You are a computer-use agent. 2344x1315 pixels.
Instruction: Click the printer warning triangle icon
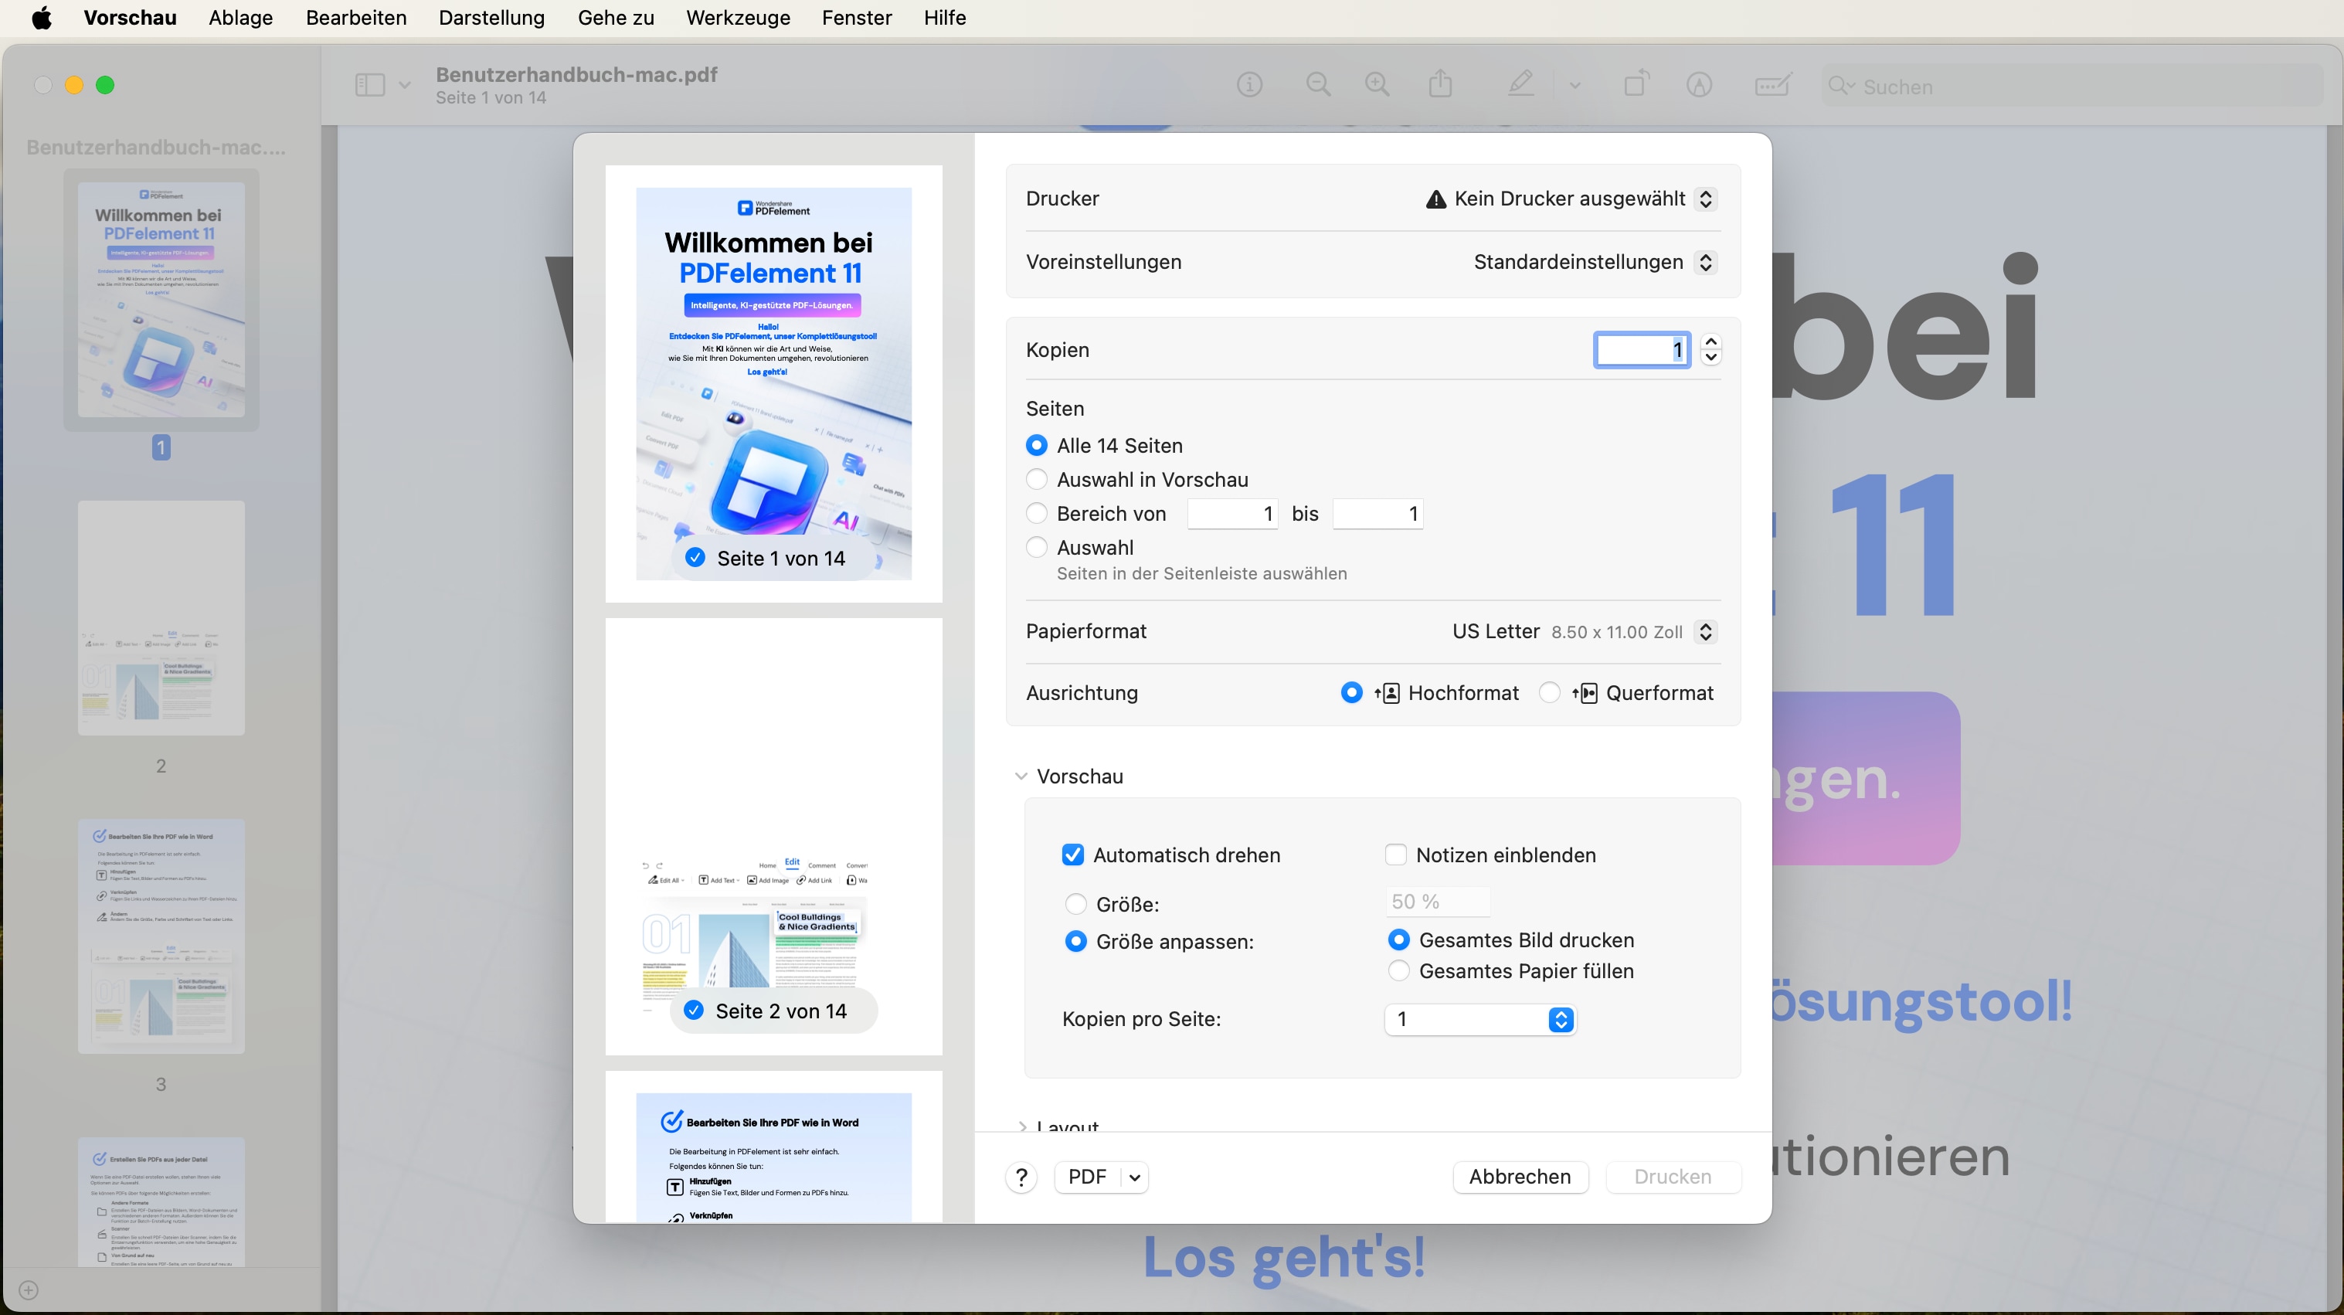[1436, 199]
